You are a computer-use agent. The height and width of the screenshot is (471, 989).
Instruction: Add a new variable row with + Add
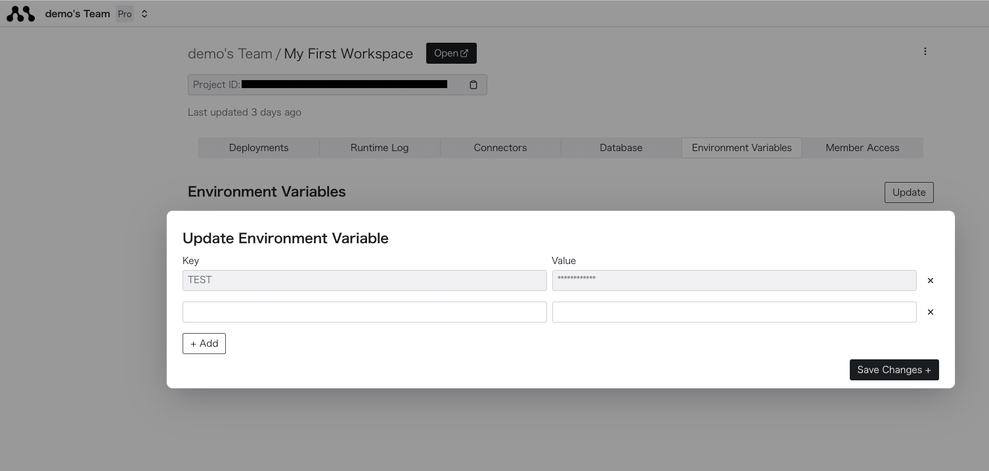pyautogui.click(x=204, y=344)
